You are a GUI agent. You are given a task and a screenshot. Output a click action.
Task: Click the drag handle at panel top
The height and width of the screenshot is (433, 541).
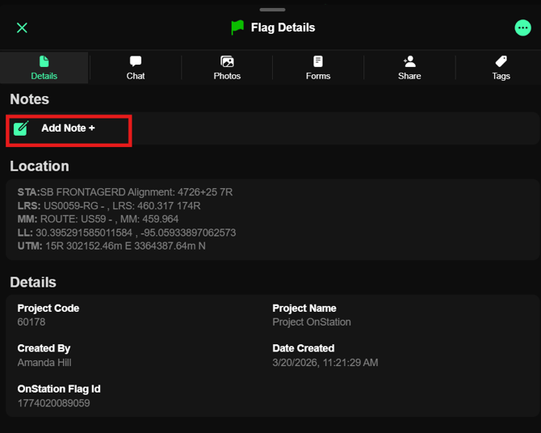(272, 10)
